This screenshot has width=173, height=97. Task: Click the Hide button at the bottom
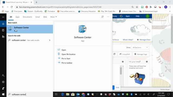pyautogui.click(x=117, y=88)
